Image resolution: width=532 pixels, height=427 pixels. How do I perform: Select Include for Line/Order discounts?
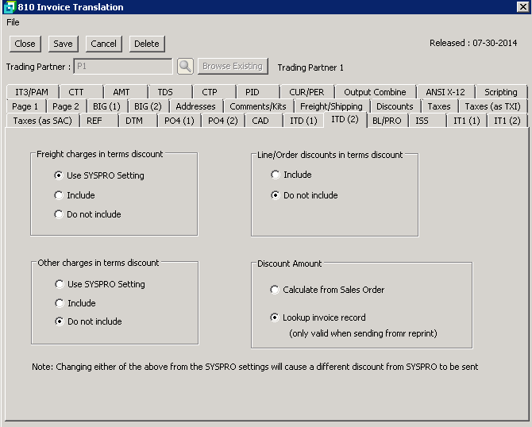(x=276, y=175)
